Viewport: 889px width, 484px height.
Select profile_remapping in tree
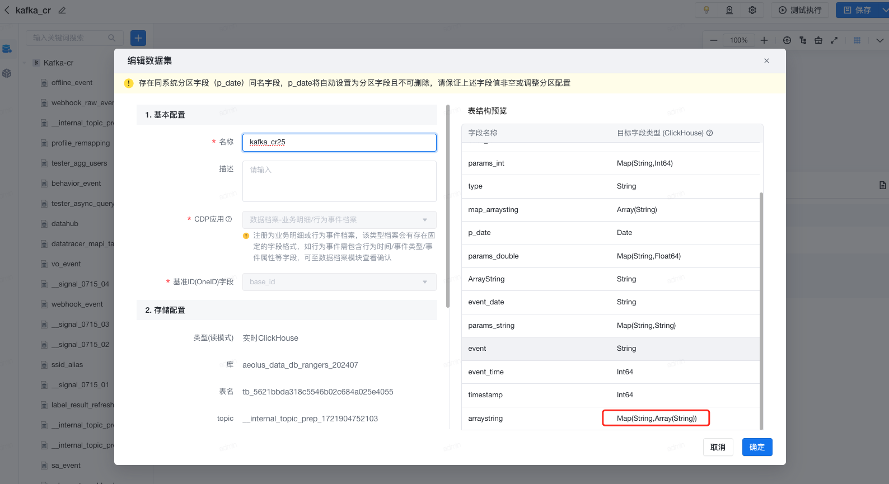(x=80, y=143)
